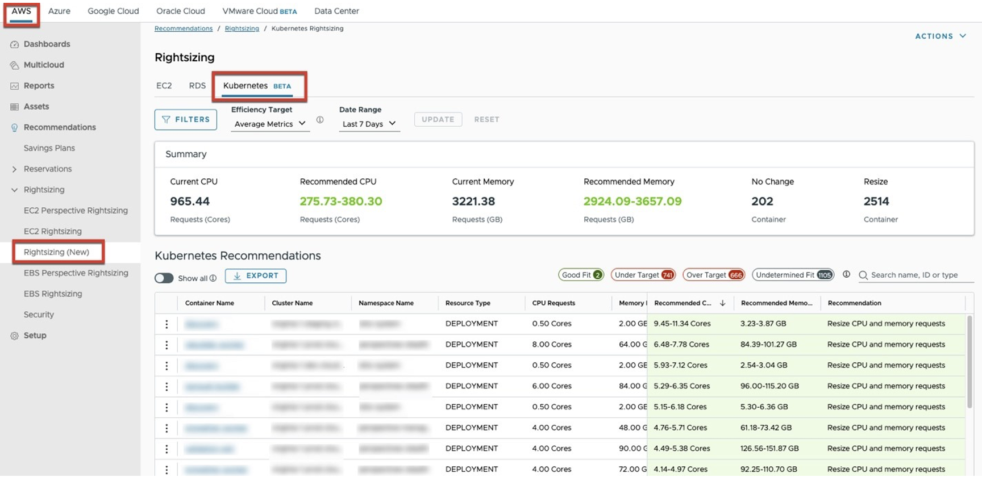The width and height of the screenshot is (982, 477).
Task: Click the info icon beside Efficiency Target
Action: 320,120
